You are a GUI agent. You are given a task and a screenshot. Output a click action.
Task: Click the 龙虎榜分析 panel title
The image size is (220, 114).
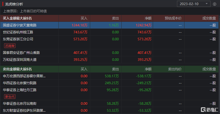click(x=14, y=4)
